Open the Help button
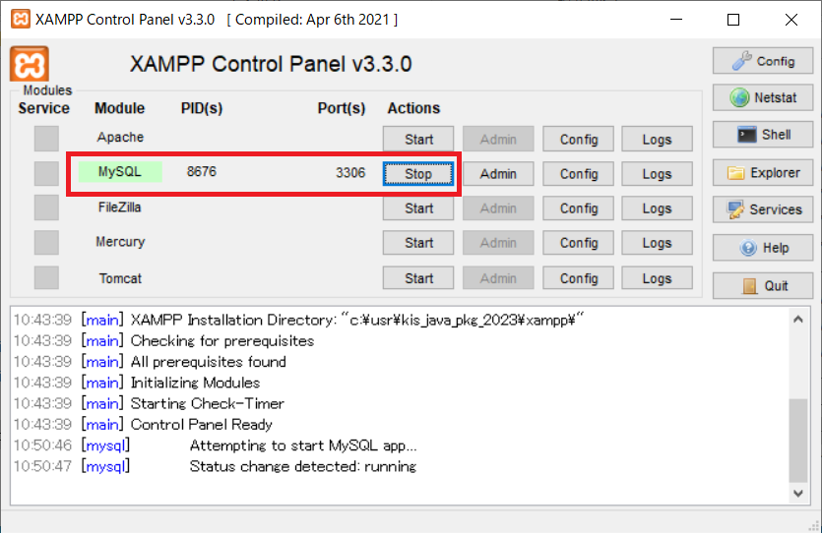 763,248
